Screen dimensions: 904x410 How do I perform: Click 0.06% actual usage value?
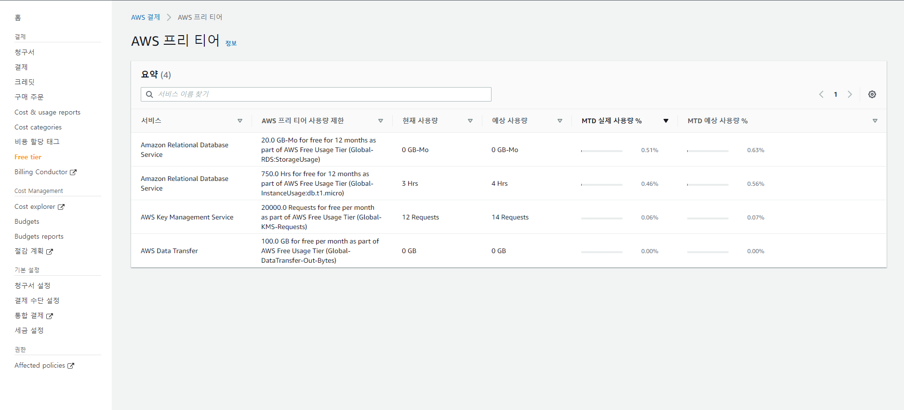(x=650, y=218)
